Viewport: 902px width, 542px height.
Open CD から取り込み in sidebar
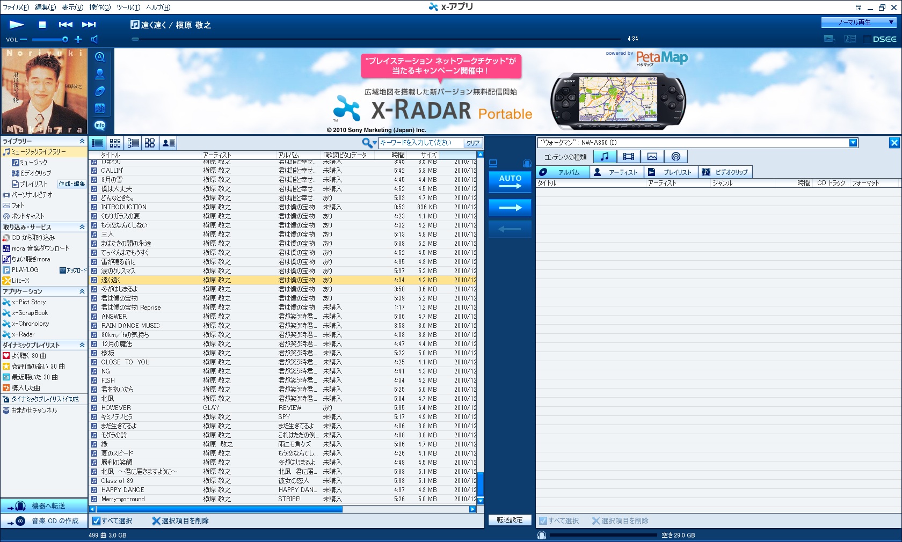pos(29,238)
